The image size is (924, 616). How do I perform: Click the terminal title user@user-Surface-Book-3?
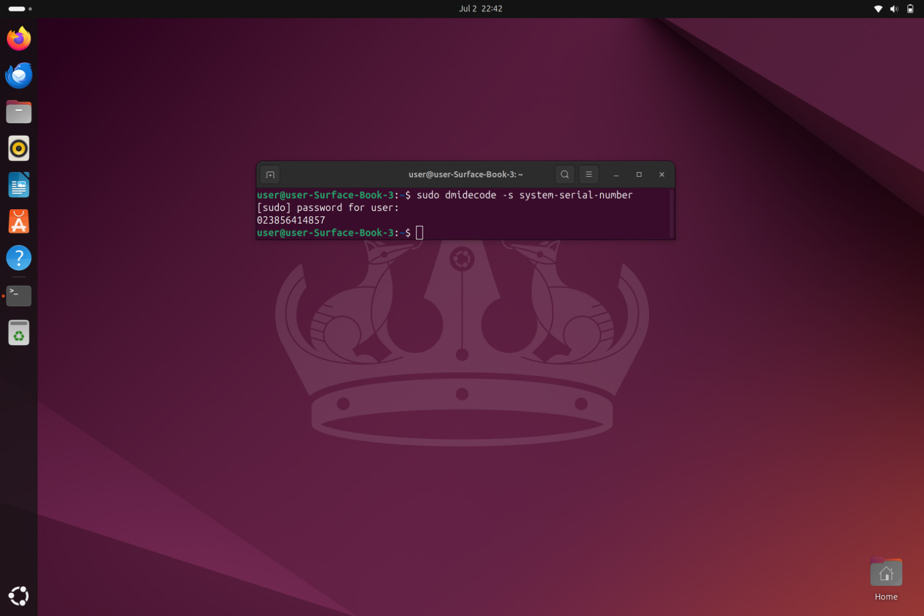[465, 175]
